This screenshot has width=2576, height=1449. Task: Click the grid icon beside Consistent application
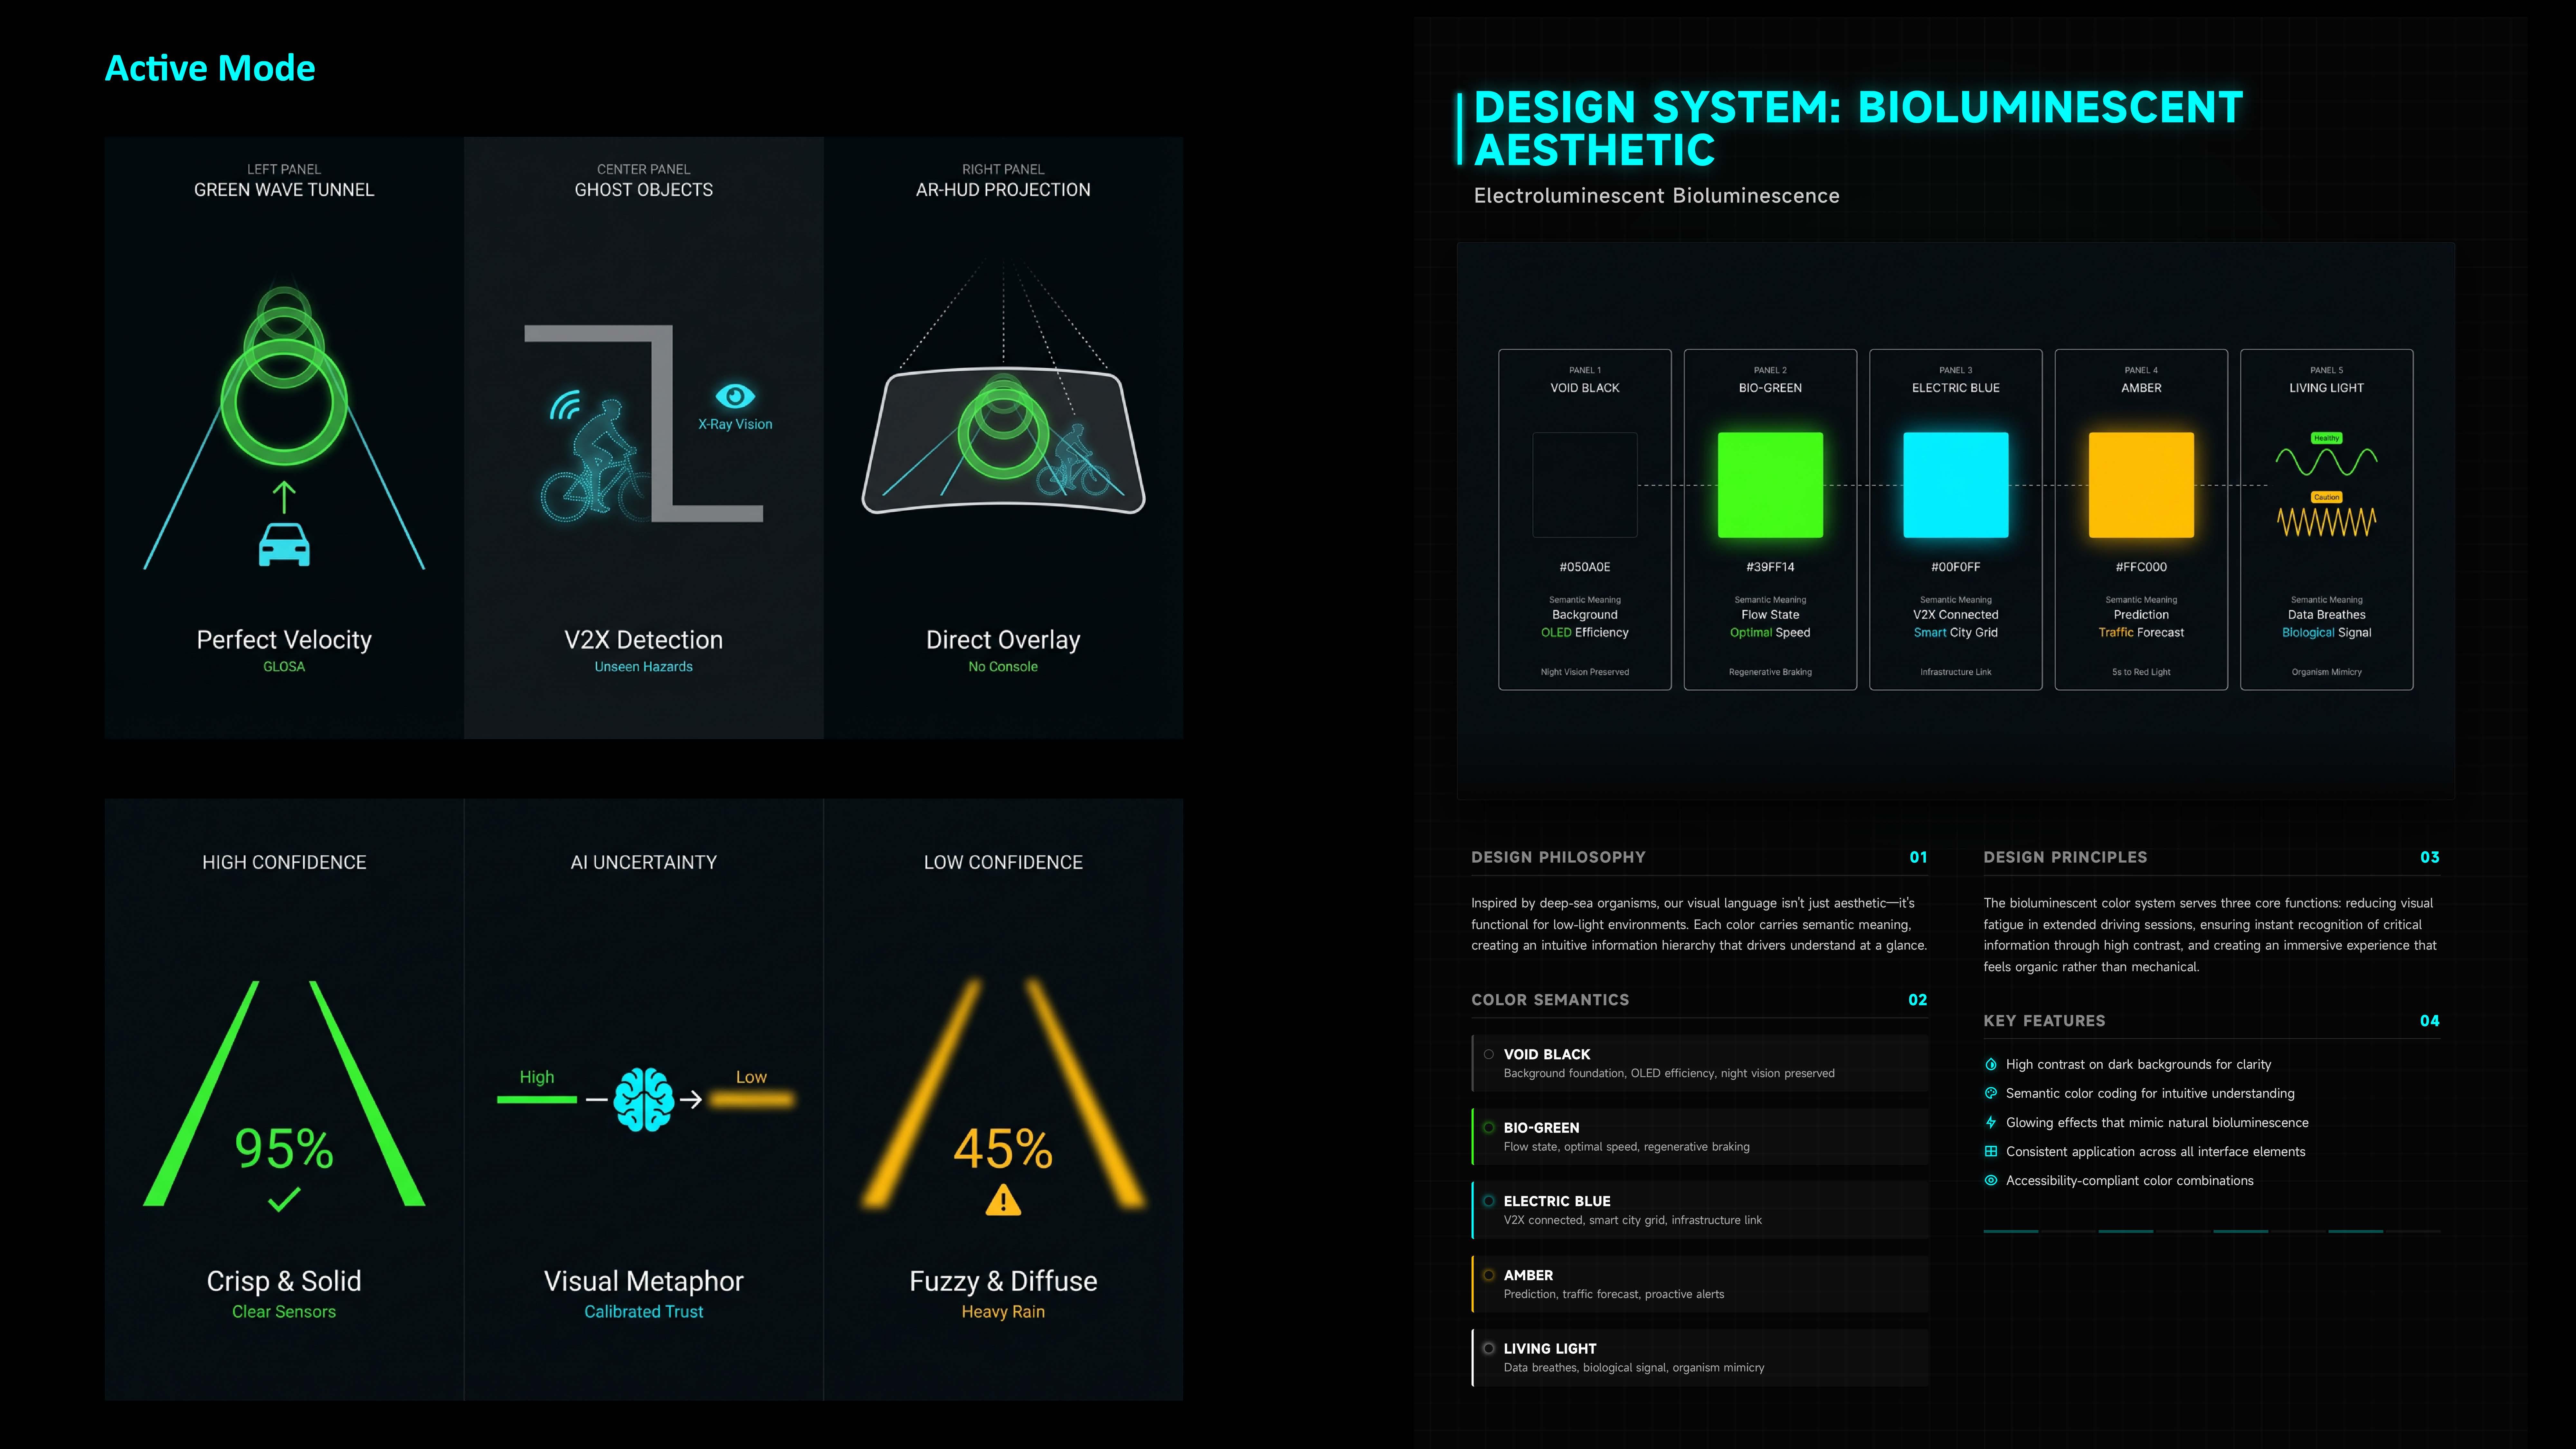coord(1991,1151)
